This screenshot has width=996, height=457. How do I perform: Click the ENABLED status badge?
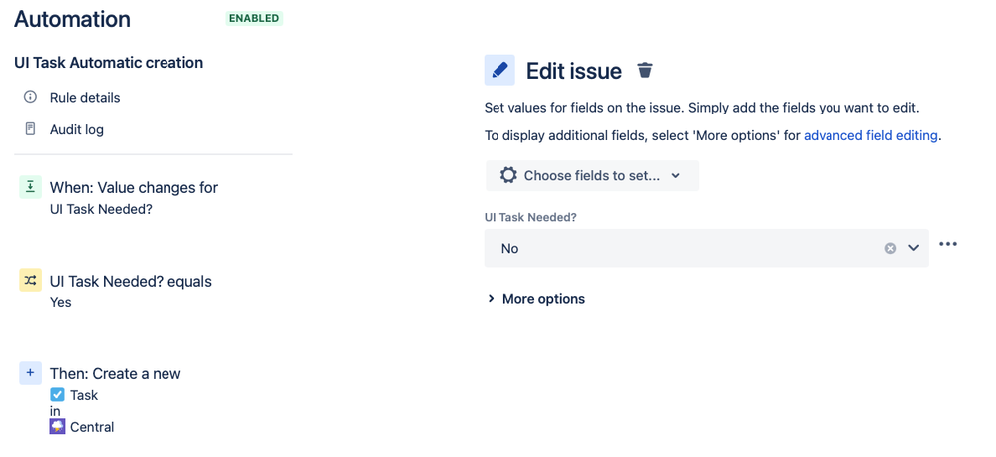[254, 18]
